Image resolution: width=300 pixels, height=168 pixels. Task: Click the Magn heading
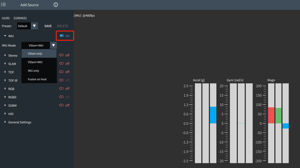pyautogui.click(x=271, y=80)
